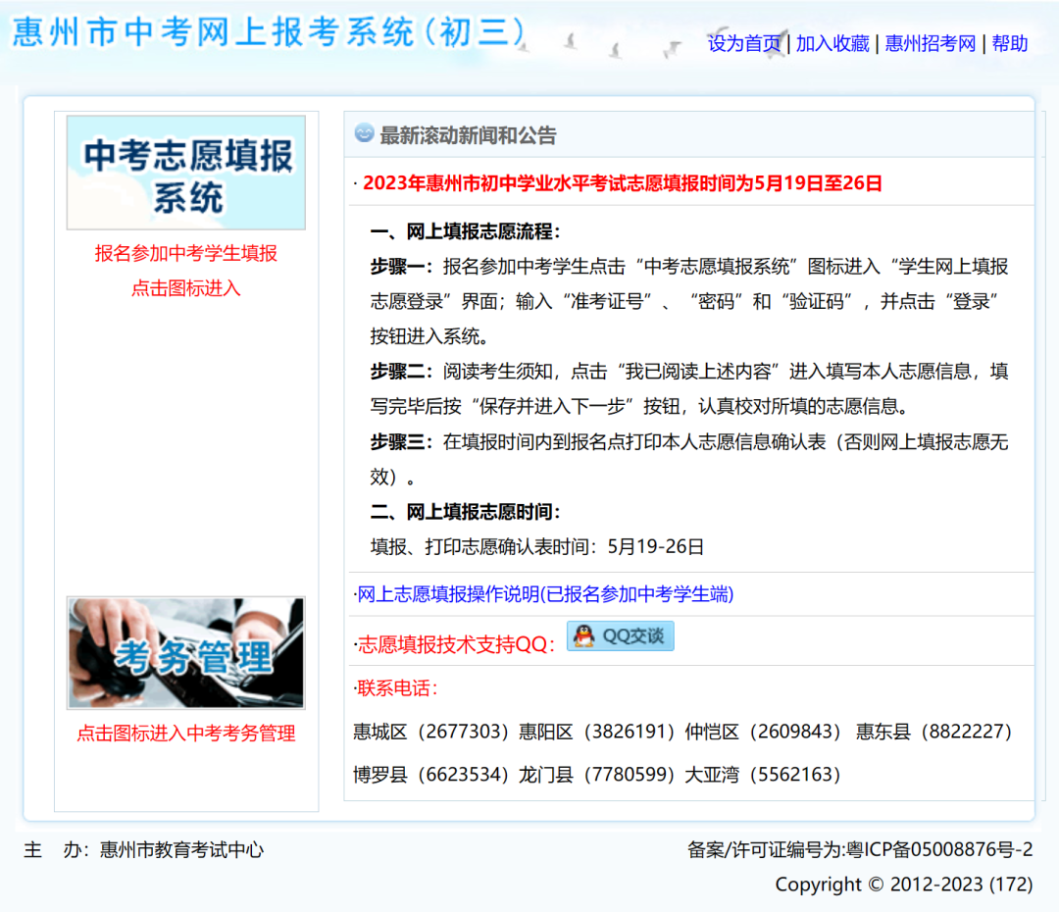Click the 惠阳区 (3826191) phone entry

tap(596, 732)
